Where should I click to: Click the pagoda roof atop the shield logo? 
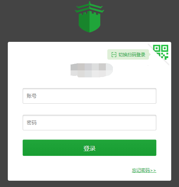89,7
